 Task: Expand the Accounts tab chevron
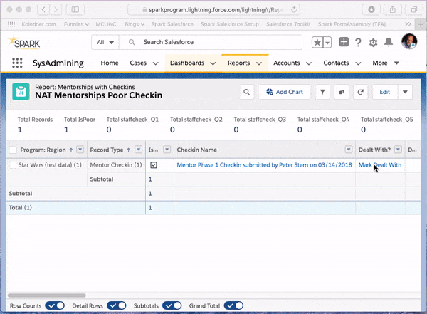click(309, 63)
